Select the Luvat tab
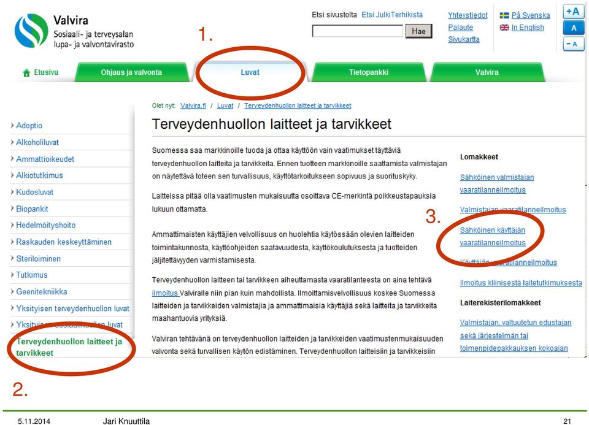The height and width of the screenshot is (425, 589). (x=250, y=72)
